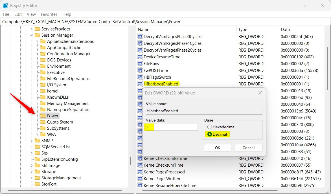331x194 pixels.
Task: Click the DeviceResumeTime value icon
Action: [140, 57]
